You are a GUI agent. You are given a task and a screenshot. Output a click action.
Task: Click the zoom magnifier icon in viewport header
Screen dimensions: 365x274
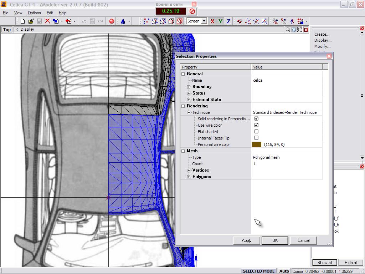[x=288, y=30]
